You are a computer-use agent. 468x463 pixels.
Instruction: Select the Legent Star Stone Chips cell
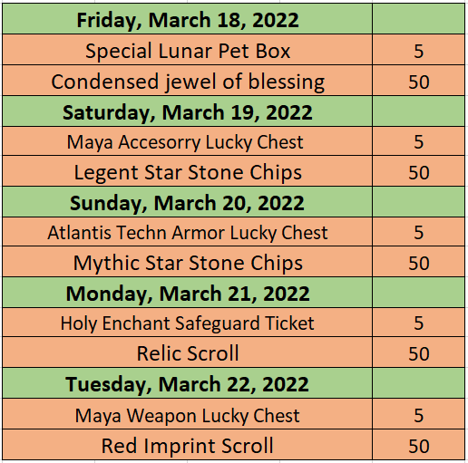(x=188, y=171)
